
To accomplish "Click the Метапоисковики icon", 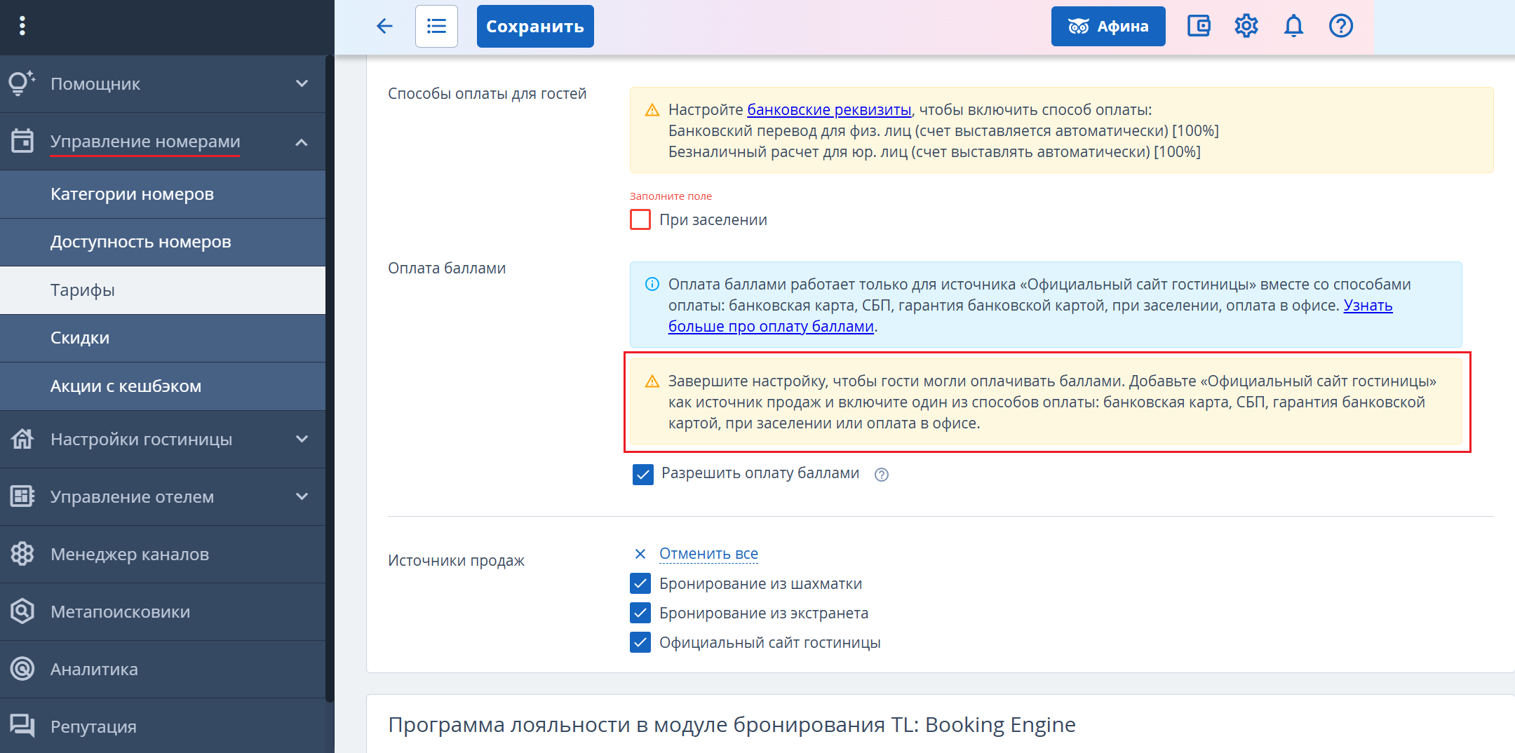I will click(x=22, y=611).
